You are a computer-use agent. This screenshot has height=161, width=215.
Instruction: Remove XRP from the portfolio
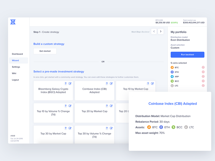tap(203, 76)
